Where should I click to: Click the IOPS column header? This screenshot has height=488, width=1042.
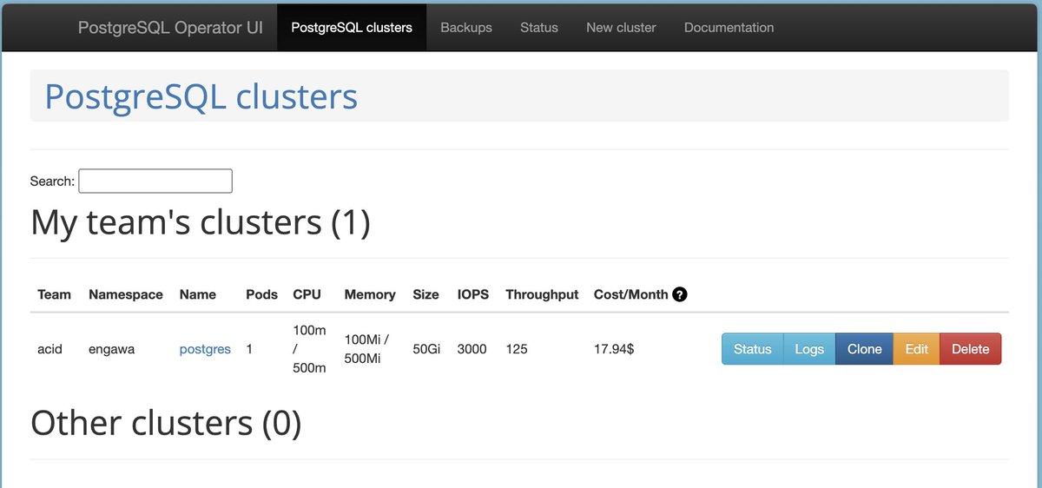pos(473,294)
